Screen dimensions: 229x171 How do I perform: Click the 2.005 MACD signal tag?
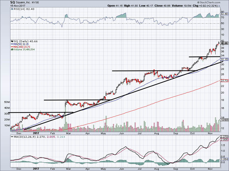[x=224, y=140]
